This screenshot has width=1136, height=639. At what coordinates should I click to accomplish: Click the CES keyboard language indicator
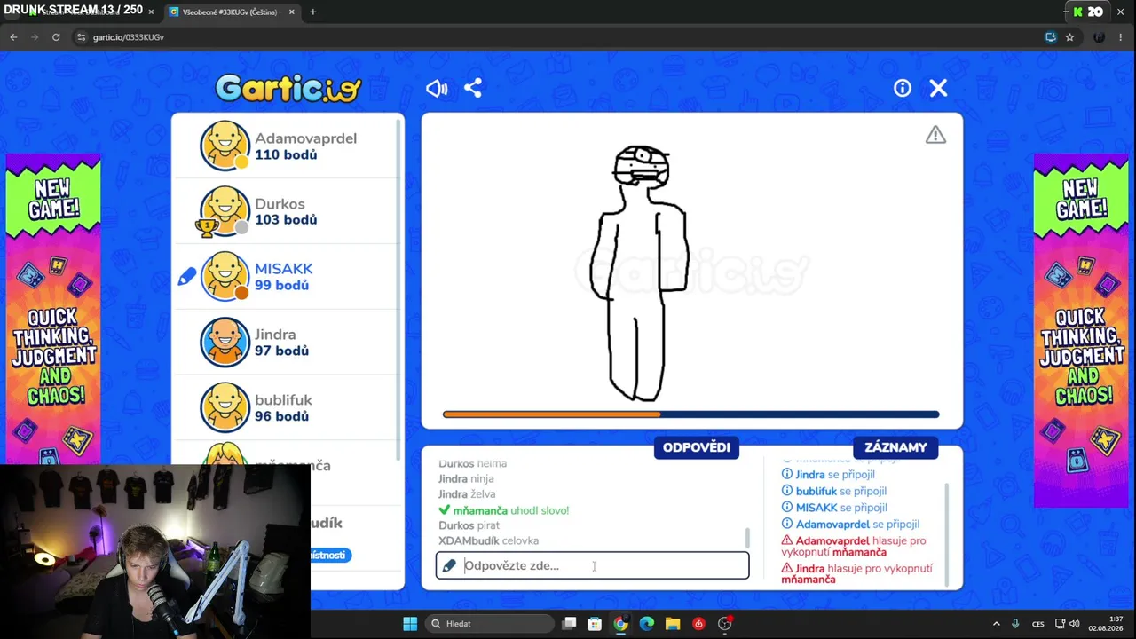[x=1037, y=624]
